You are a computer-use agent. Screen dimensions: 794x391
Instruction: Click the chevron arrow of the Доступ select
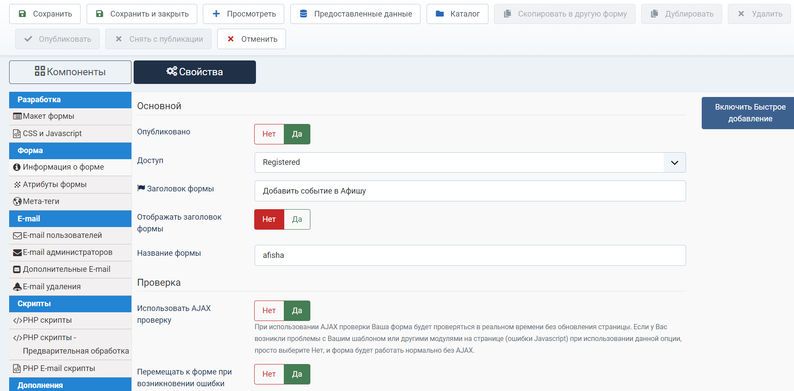[x=674, y=163]
